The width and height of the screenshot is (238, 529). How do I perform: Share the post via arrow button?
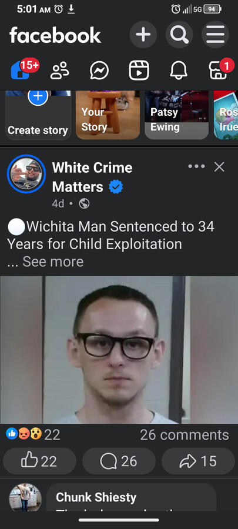click(x=198, y=461)
